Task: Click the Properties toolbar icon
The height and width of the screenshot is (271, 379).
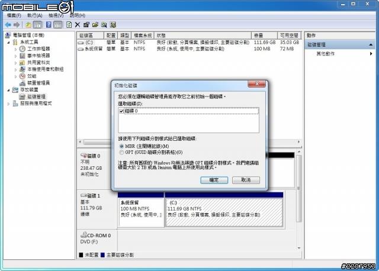Action: (86, 25)
